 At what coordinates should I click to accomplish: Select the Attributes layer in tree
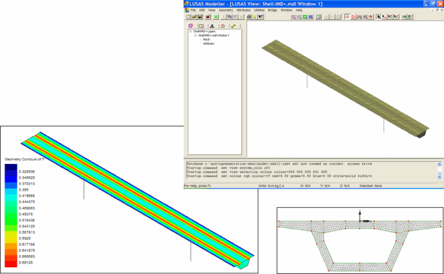pyautogui.click(x=208, y=44)
